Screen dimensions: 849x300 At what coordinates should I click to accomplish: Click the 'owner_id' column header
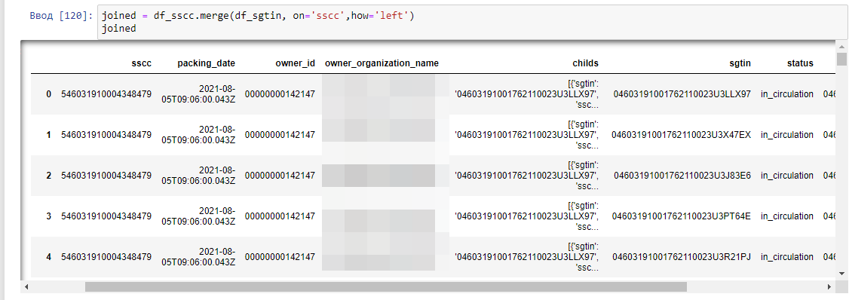[x=295, y=63]
